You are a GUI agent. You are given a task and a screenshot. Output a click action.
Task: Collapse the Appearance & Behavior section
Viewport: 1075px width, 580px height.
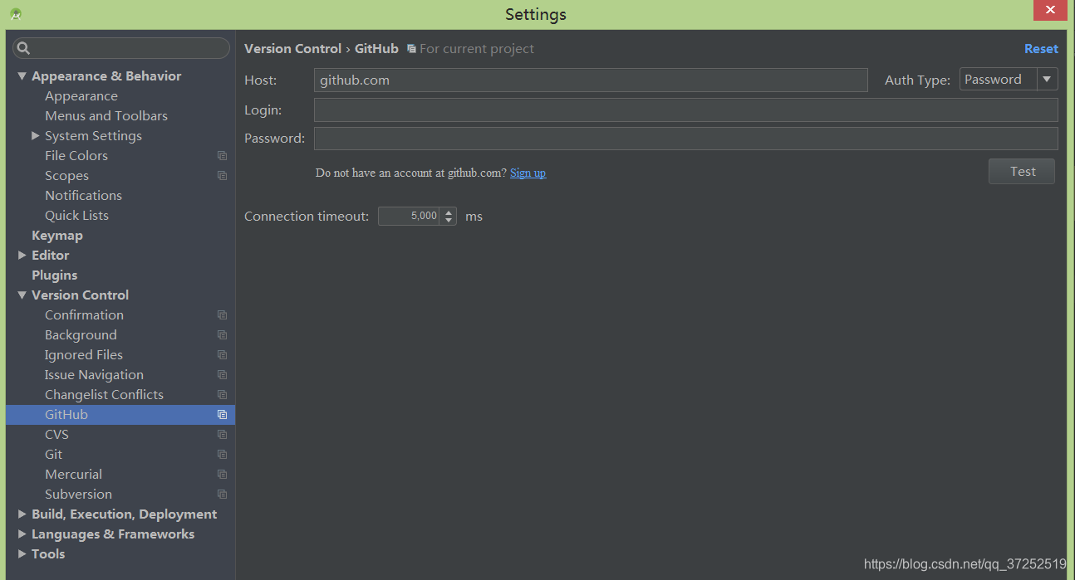(x=22, y=76)
